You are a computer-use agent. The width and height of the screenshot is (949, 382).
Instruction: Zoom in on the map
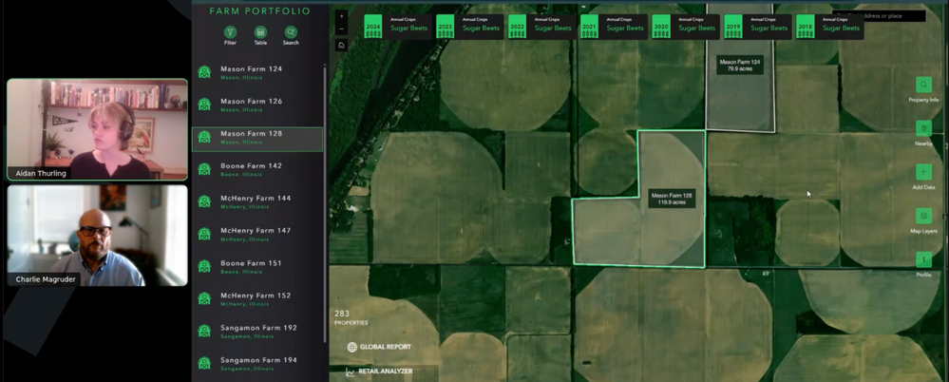click(x=341, y=16)
